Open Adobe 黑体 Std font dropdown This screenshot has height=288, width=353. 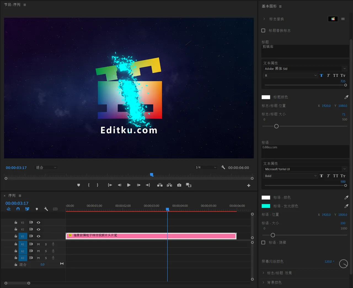pyautogui.click(x=305, y=69)
